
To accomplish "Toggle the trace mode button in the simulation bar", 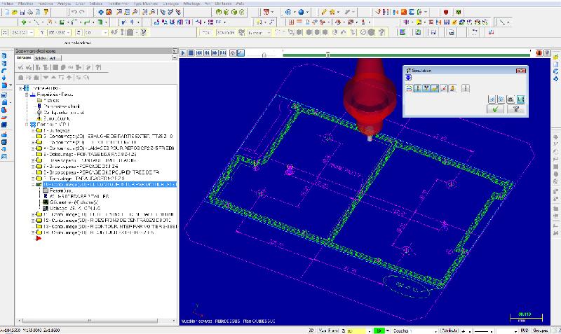I will [233, 53].
